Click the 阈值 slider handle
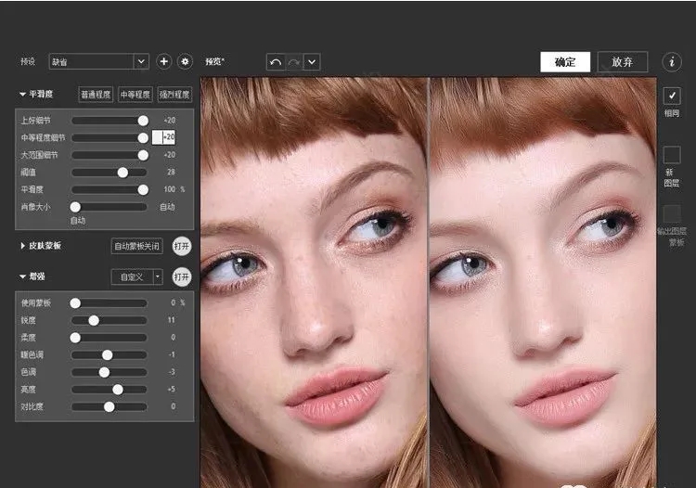696x488 pixels. pyautogui.click(x=122, y=173)
